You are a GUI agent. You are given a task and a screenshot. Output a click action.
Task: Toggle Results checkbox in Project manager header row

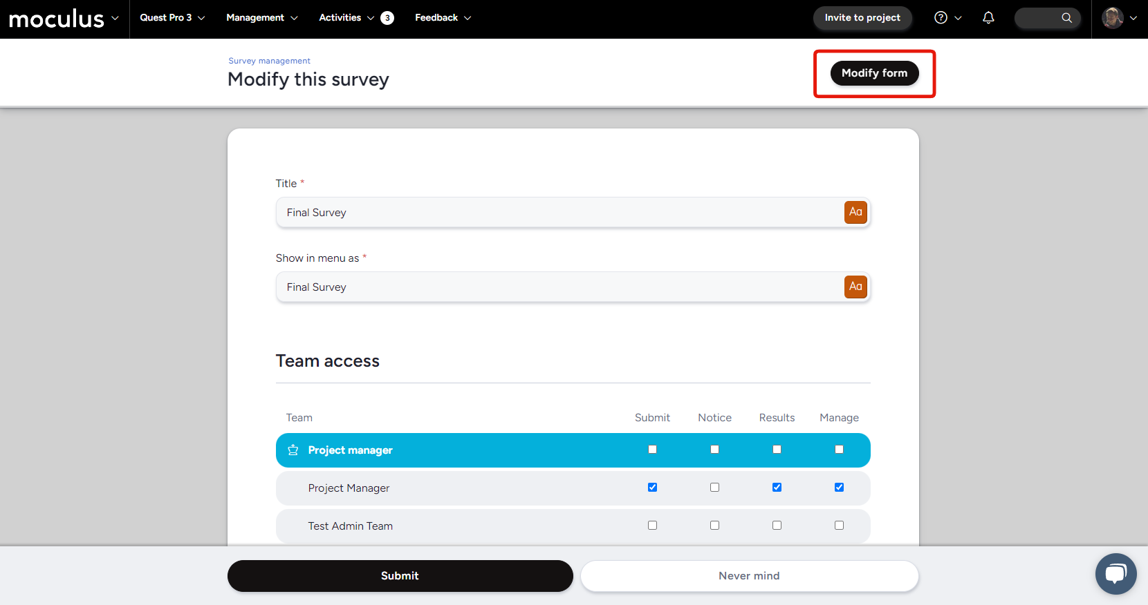[x=777, y=450]
